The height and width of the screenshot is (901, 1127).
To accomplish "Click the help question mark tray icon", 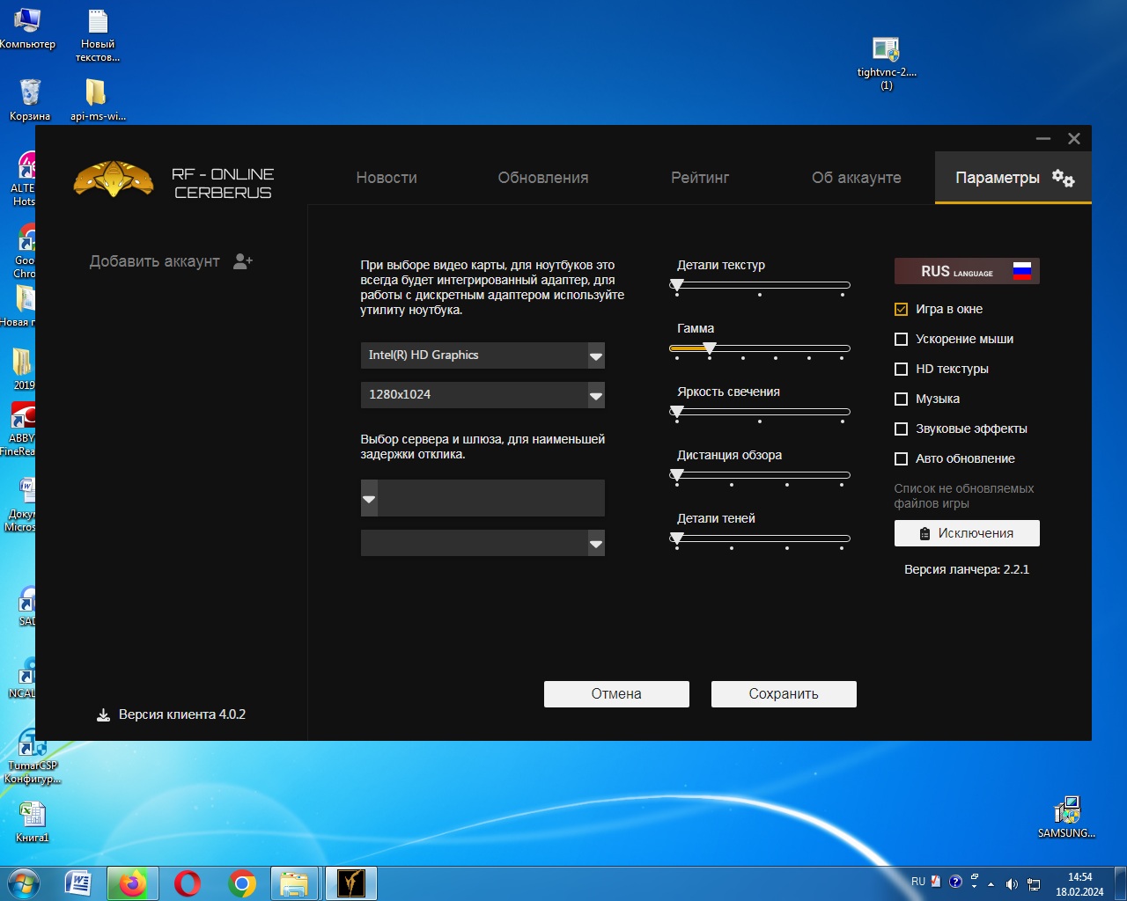I will [x=955, y=882].
